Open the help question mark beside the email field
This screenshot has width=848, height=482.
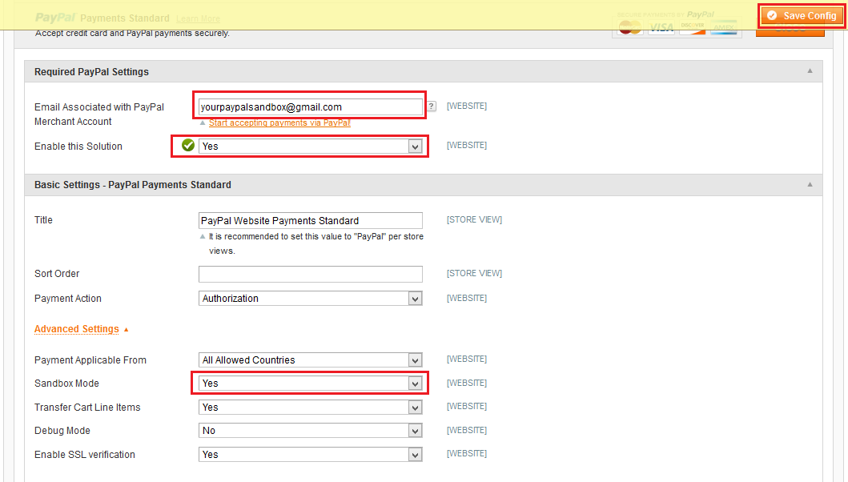(x=431, y=106)
